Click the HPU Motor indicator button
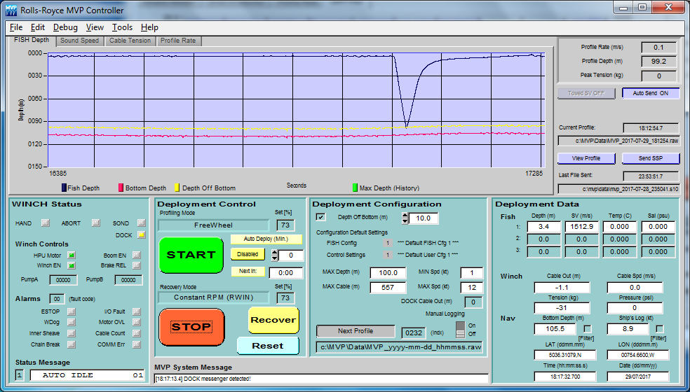 pyautogui.click(x=72, y=255)
